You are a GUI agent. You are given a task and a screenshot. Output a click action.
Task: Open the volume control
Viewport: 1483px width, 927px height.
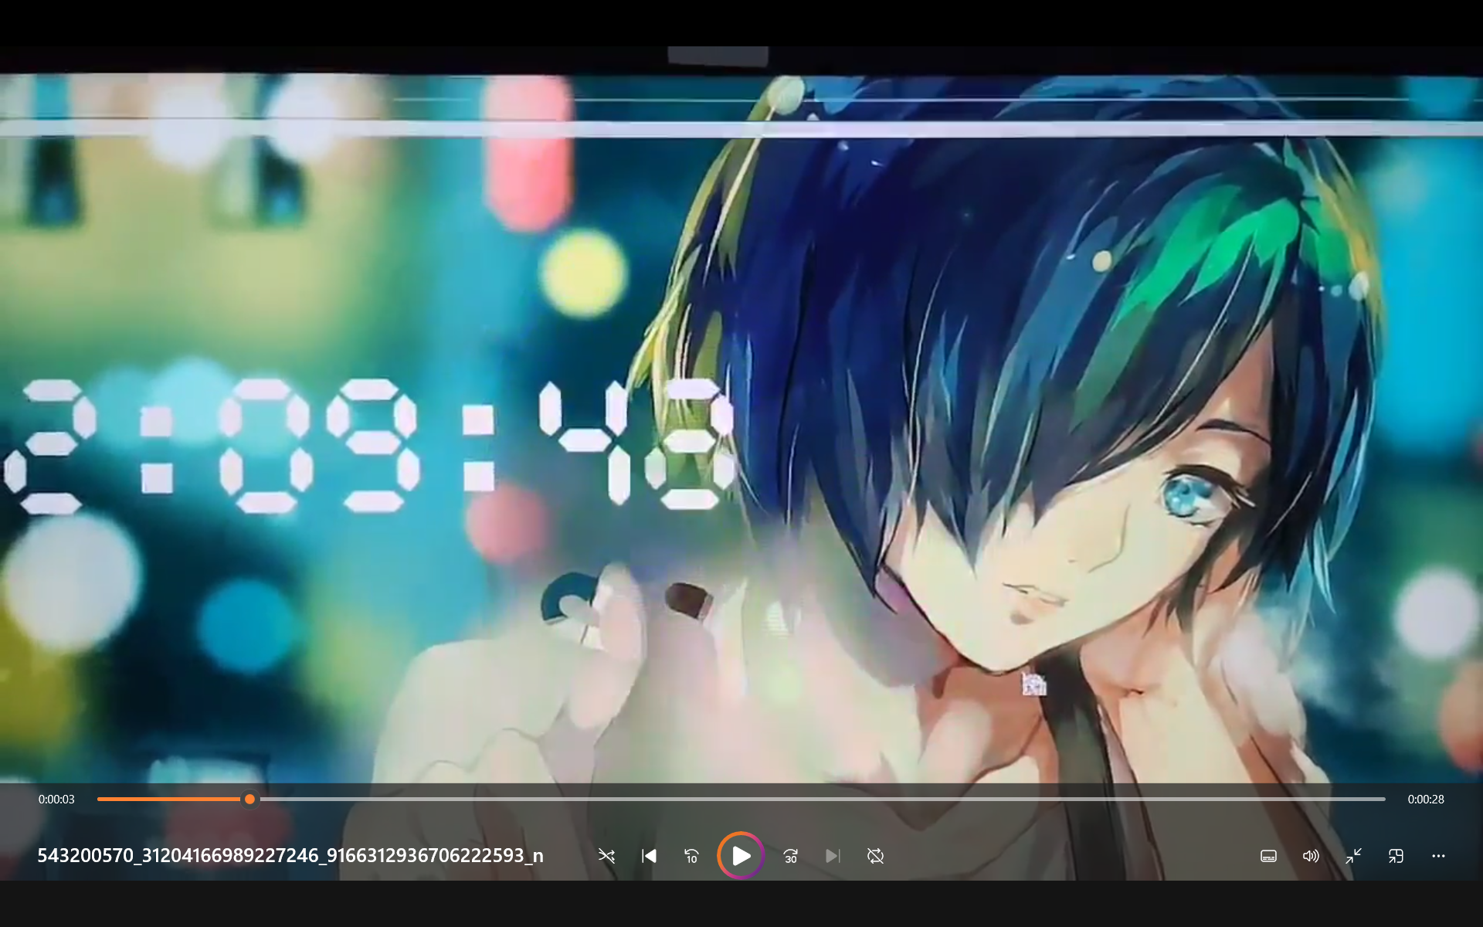(x=1311, y=856)
